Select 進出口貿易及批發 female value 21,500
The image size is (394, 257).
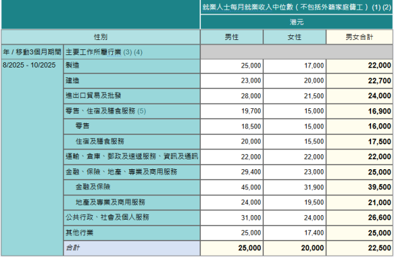click(294, 96)
